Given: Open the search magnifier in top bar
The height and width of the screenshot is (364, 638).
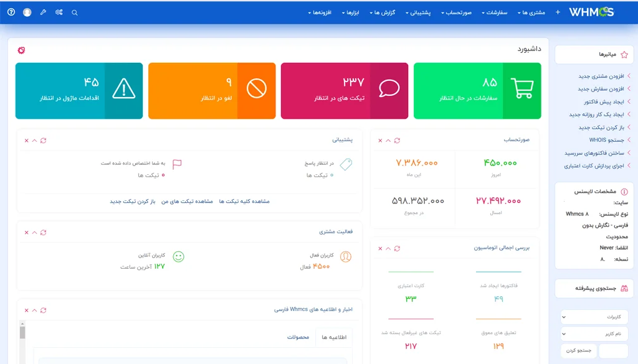Looking at the screenshot, I should [75, 12].
